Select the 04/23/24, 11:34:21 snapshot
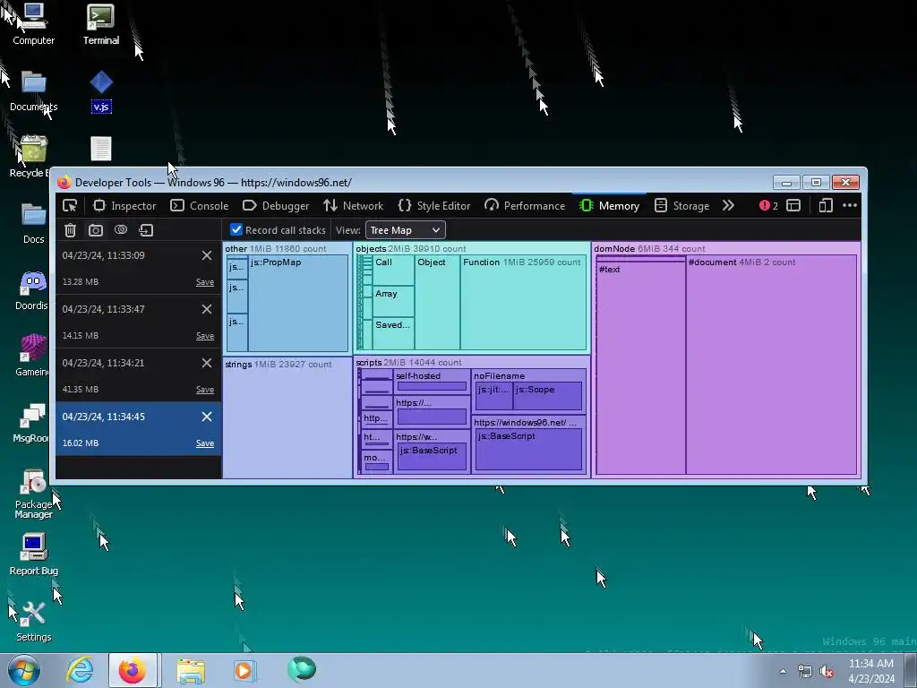The width and height of the screenshot is (917, 688). click(139, 375)
